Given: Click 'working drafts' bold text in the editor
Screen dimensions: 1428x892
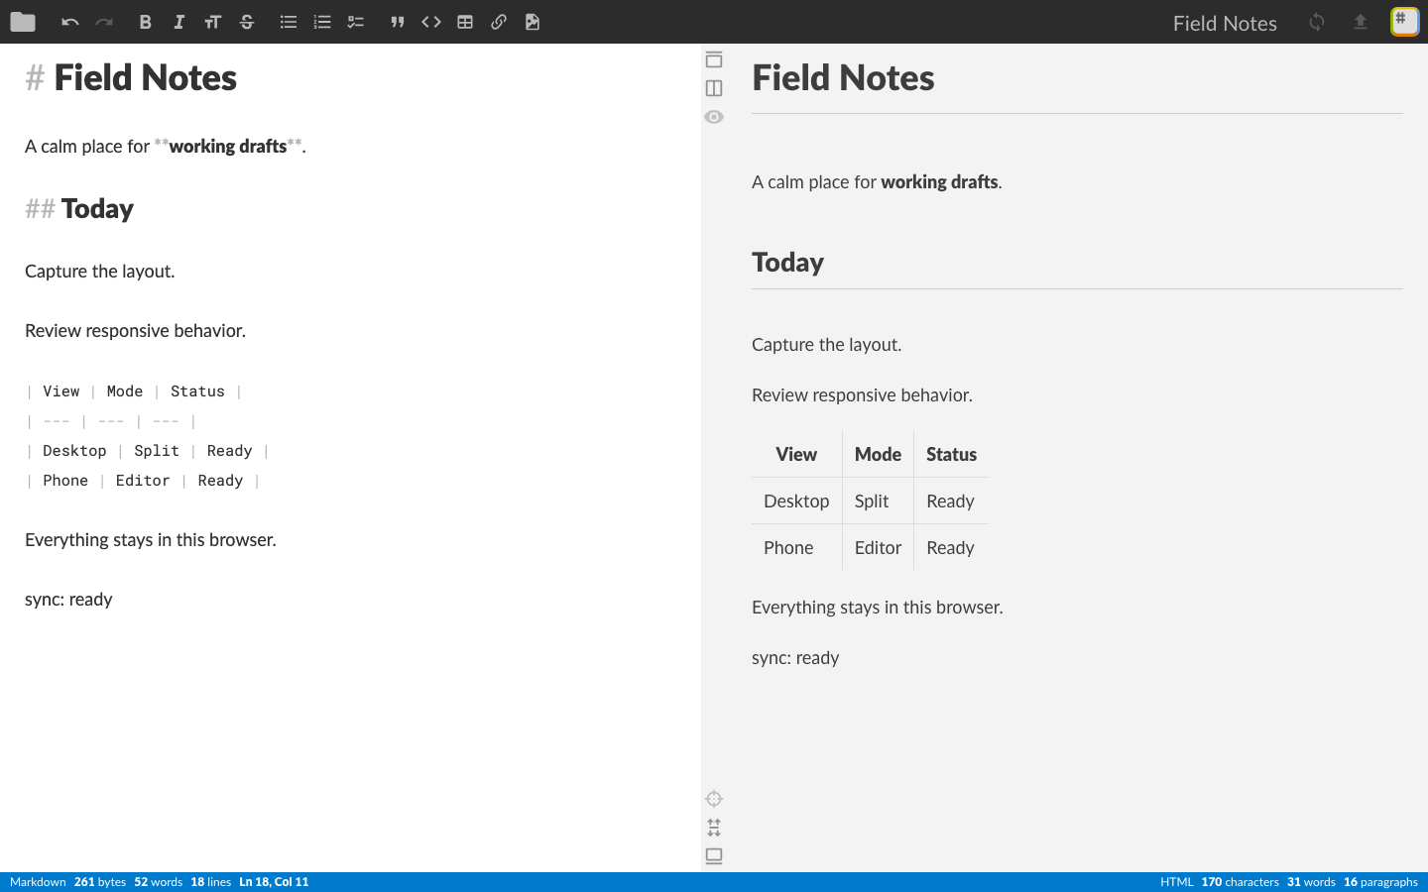Looking at the screenshot, I should tap(228, 147).
